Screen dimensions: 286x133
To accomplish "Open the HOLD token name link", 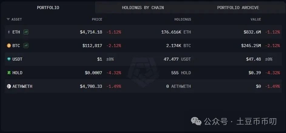I will 17,73.
